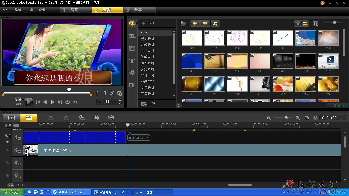Zoom in the timeline with magnifier plus

point(298,118)
